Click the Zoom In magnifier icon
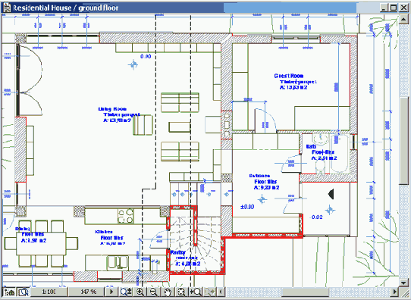This screenshot has width=411, height=300. click(x=140, y=292)
